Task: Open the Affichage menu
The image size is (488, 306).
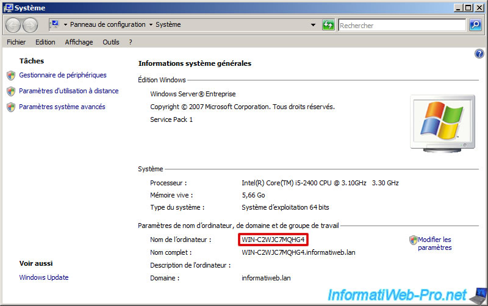Action: (x=79, y=42)
